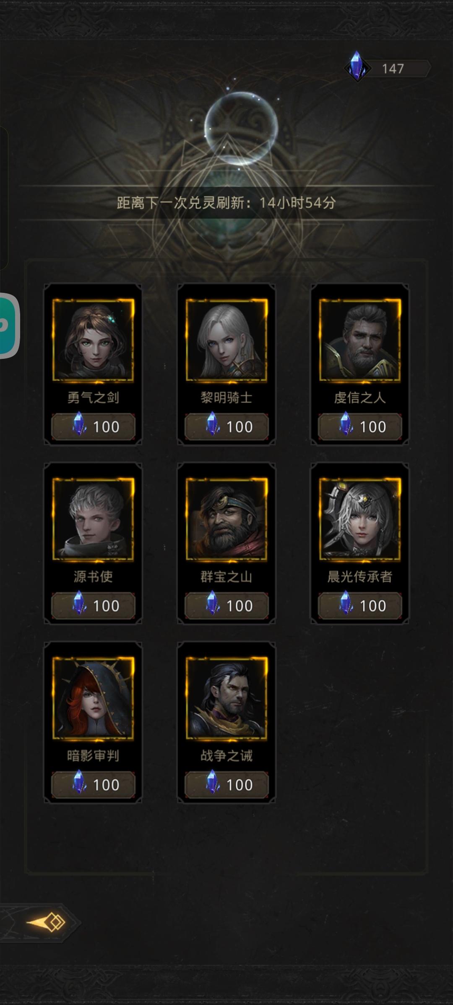Open the teal floating side widget

[x=9, y=326]
